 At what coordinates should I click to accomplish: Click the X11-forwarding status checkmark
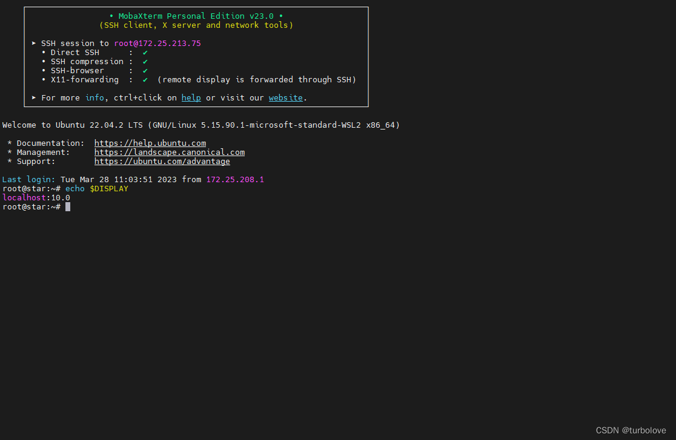(145, 79)
